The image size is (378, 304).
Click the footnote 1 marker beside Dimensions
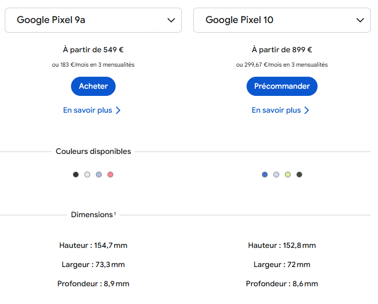click(x=115, y=213)
